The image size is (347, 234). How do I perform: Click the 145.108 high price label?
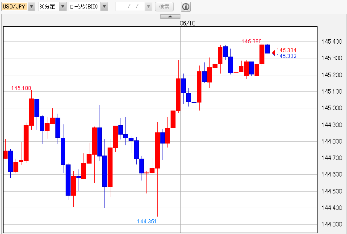(21, 88)
